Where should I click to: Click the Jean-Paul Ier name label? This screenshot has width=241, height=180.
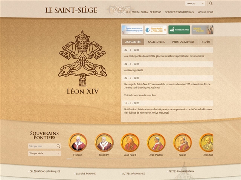[x=156, y=155]
